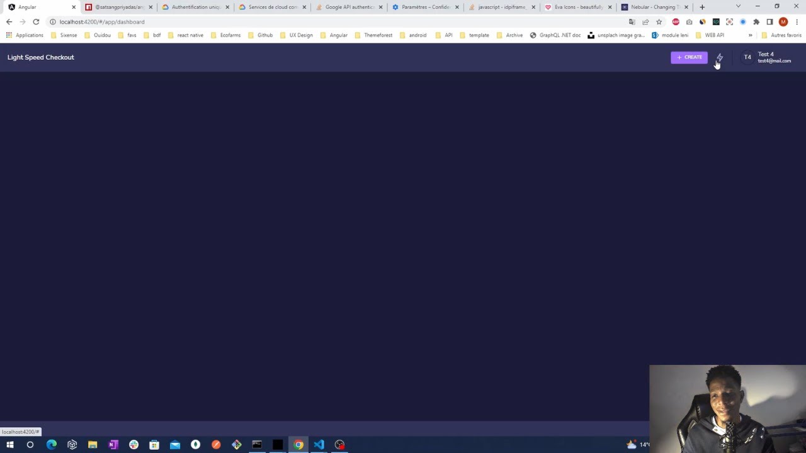Click the translate page icon
The height and width of the screenshot is (453, 806).
pos(632,22)
